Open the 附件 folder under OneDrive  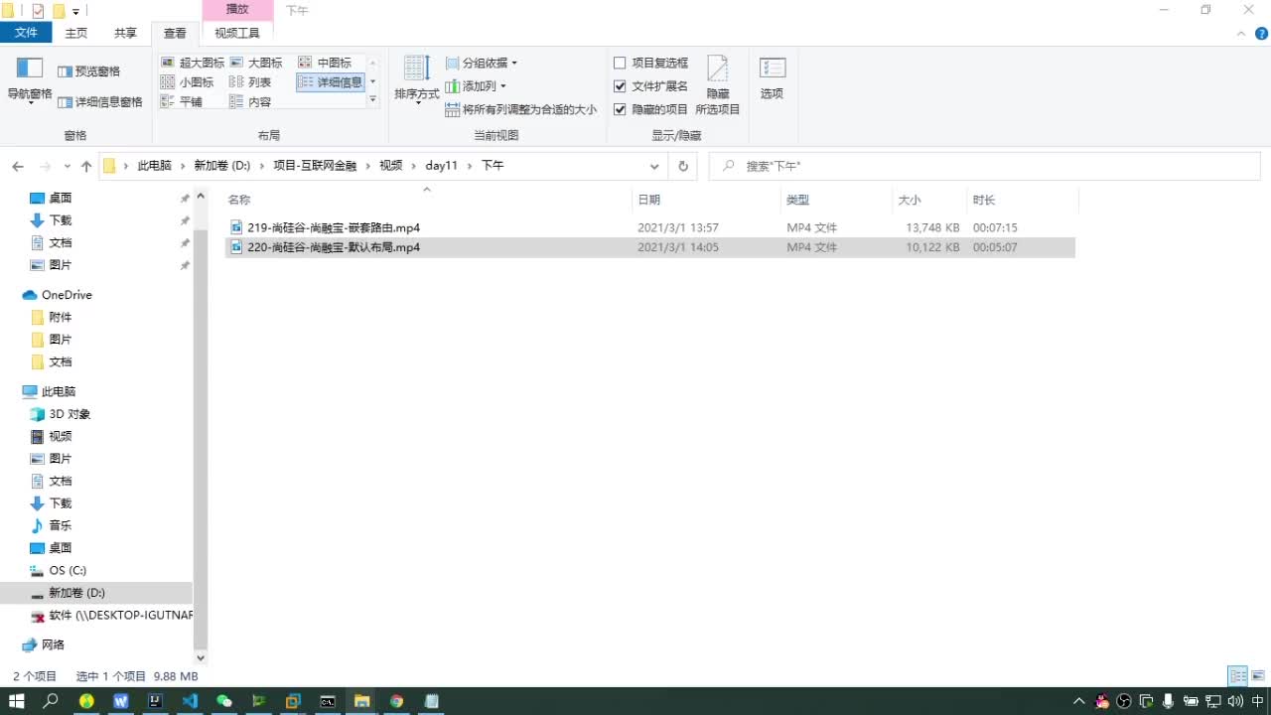click(61, 317)
